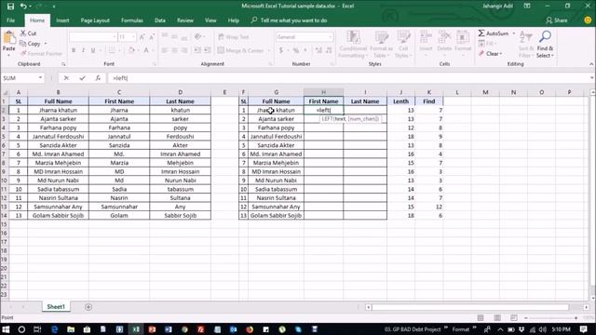Image resolution: width=596 pixels, height=335 pixels.
Task: Adjust the zoom slider in the status bar
Action: tap(551, 317)
